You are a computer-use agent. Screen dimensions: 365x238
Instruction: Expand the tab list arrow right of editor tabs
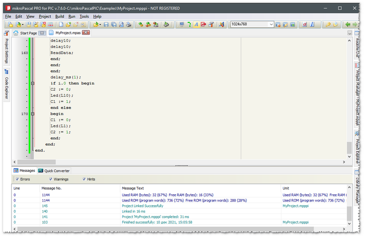tap(350, 33)
